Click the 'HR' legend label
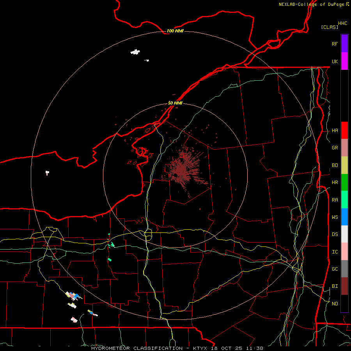The image size is (351, 351). (335, 183)
